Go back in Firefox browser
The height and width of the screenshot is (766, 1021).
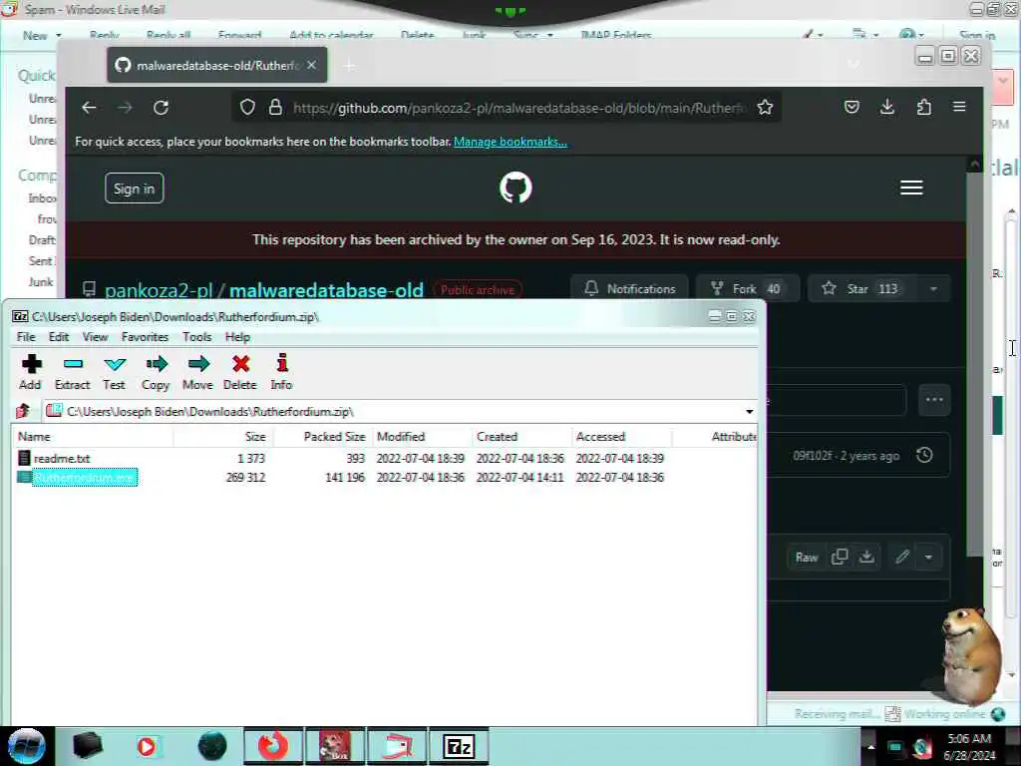pyautogui.click(x=89, y=108)
